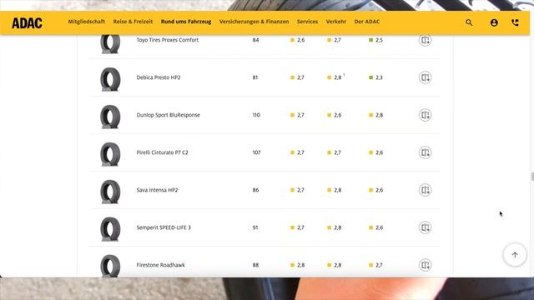Open the Verkehr menu

coord(336,22)
